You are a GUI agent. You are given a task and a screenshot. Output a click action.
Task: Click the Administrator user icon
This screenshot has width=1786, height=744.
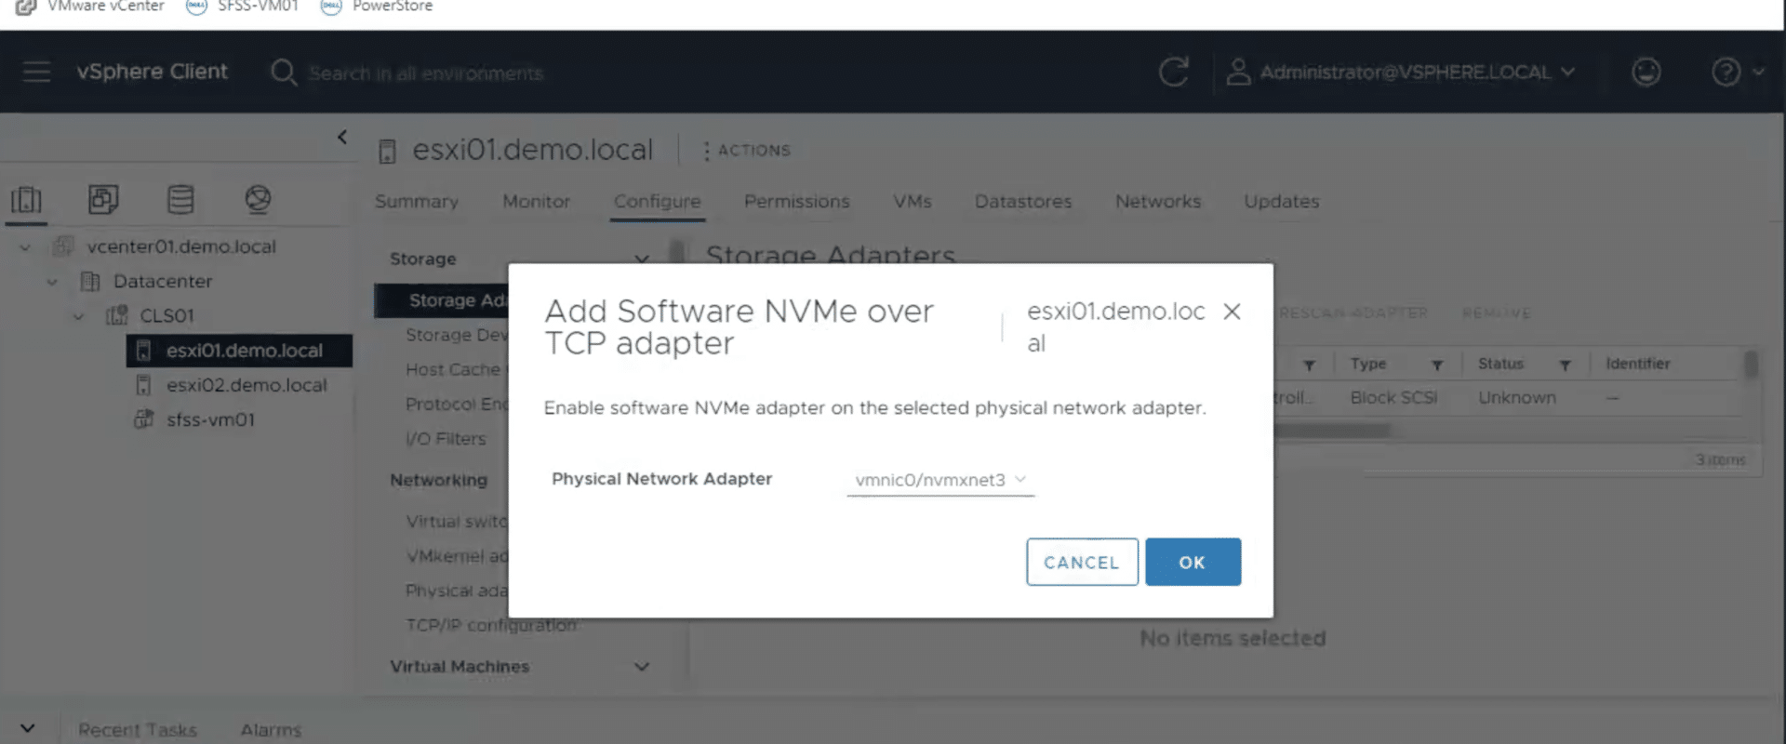click(1237, 72)
